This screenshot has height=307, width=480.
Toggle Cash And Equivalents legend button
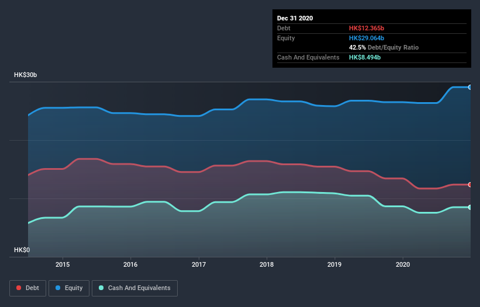134,288
